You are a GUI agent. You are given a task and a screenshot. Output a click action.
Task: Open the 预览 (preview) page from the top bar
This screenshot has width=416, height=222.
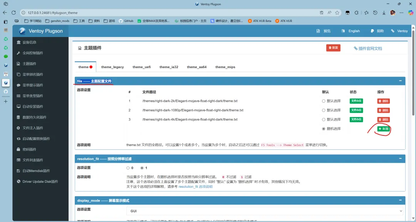[326, 31]
